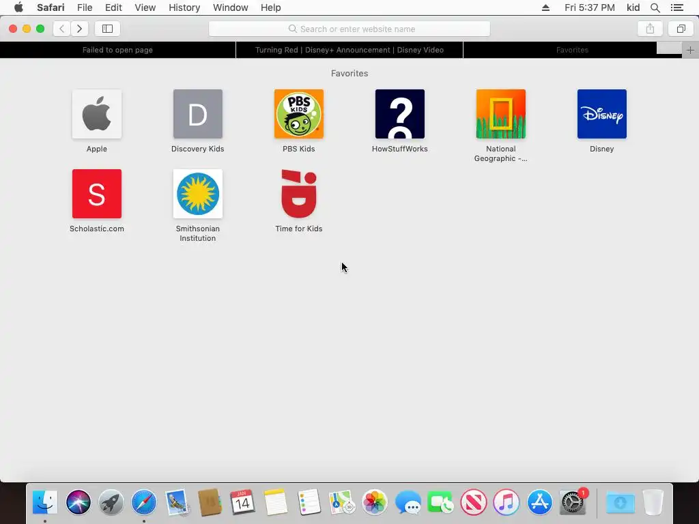Add a new tab with plus button
Viewport: 699px width, 524px height.
690,50
